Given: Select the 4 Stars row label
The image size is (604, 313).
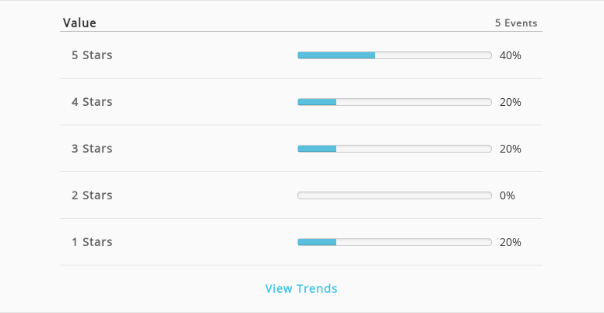Looking at the screenshot, I should (92, 102).
